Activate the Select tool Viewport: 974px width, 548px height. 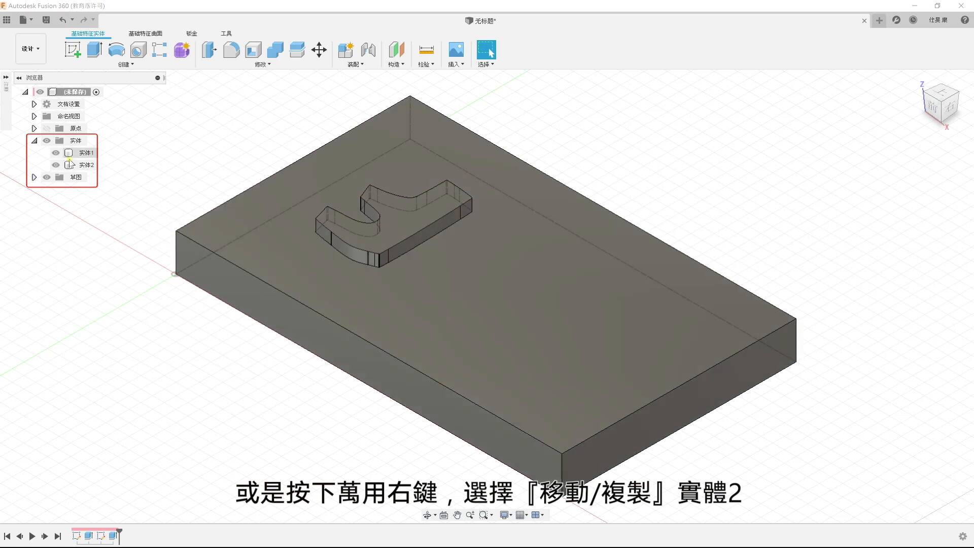tap(486, 50)
